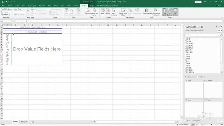Click the Insert Timeline icon
The width and height of the screenshot is (224, 126).
pos(72,12)
